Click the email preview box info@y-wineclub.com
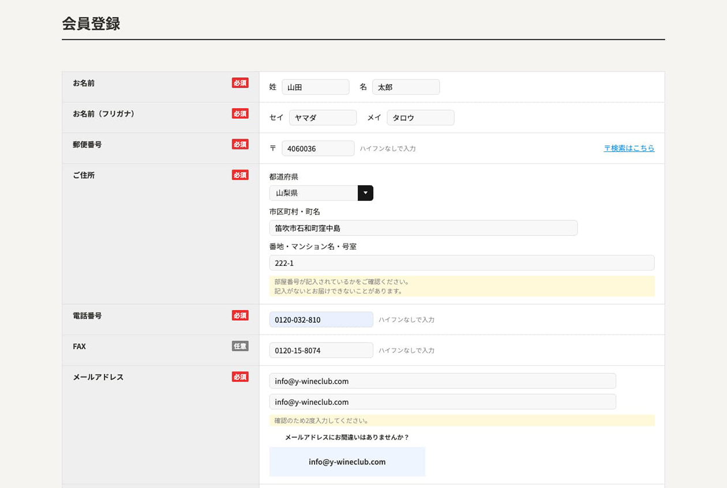Screen dimensions: 727x488 click(347, 461)
